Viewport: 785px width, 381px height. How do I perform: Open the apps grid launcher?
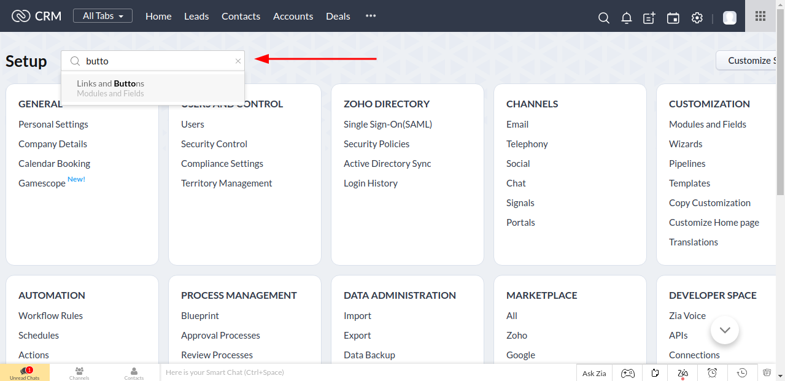pyautogui.click(x=760, y=16)
